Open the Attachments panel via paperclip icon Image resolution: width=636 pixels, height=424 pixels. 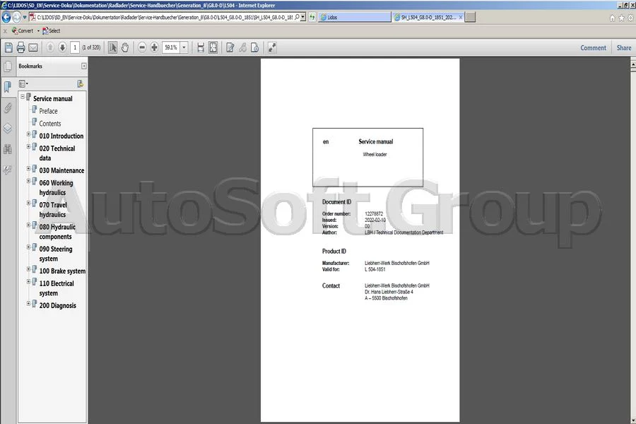pos(7,109)
